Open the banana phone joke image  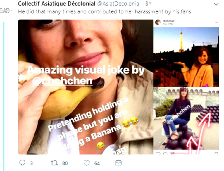[x=86, y=87]
